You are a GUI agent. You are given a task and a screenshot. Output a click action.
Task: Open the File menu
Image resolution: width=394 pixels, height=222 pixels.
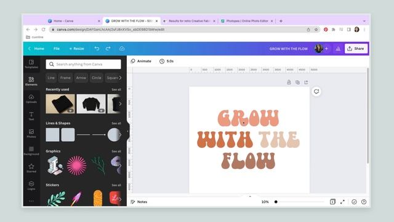[57, 49]
